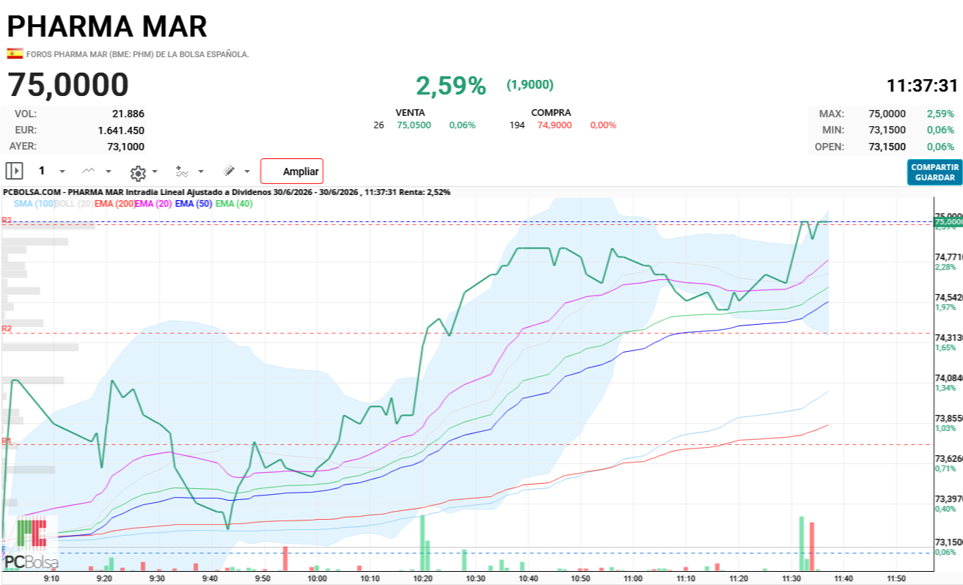963x585 pixels.
Task: Toggle the BOLL (20) indicator label
Action: [x=74, y=204]
